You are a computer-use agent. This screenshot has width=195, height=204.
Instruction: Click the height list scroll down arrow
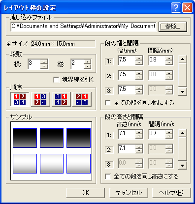(183, 166)
